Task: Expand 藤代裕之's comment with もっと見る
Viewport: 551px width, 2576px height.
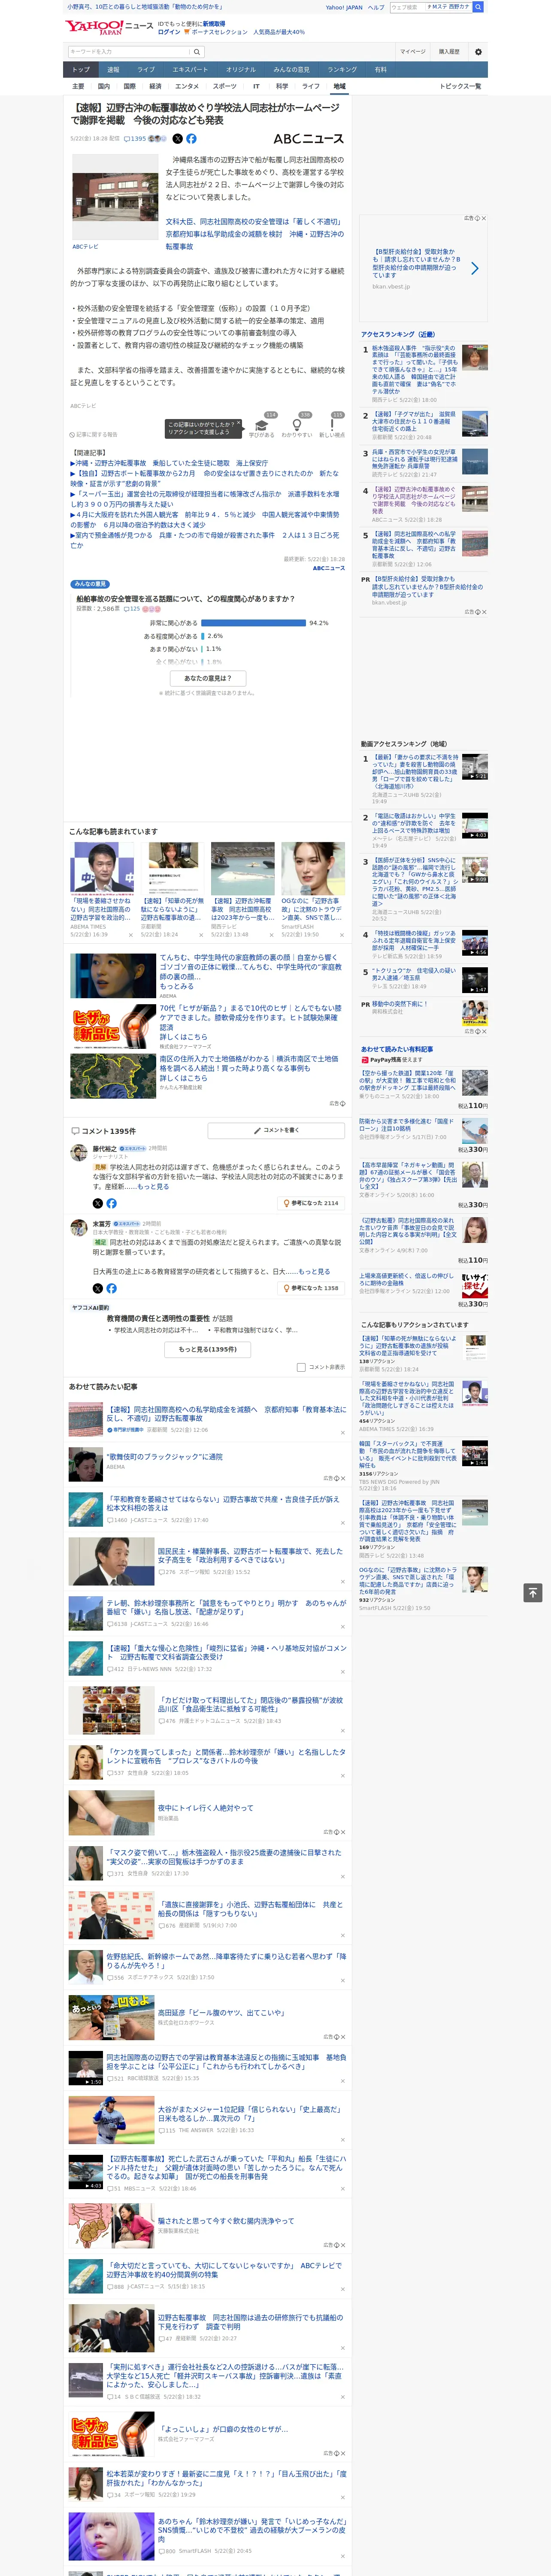Action: click(153, 1187)
